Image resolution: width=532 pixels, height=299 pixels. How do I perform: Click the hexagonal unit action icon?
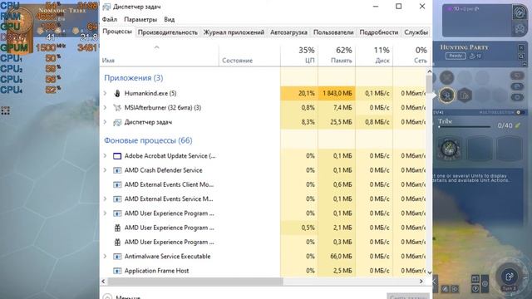pyautogui.click(x=465, y=96)
